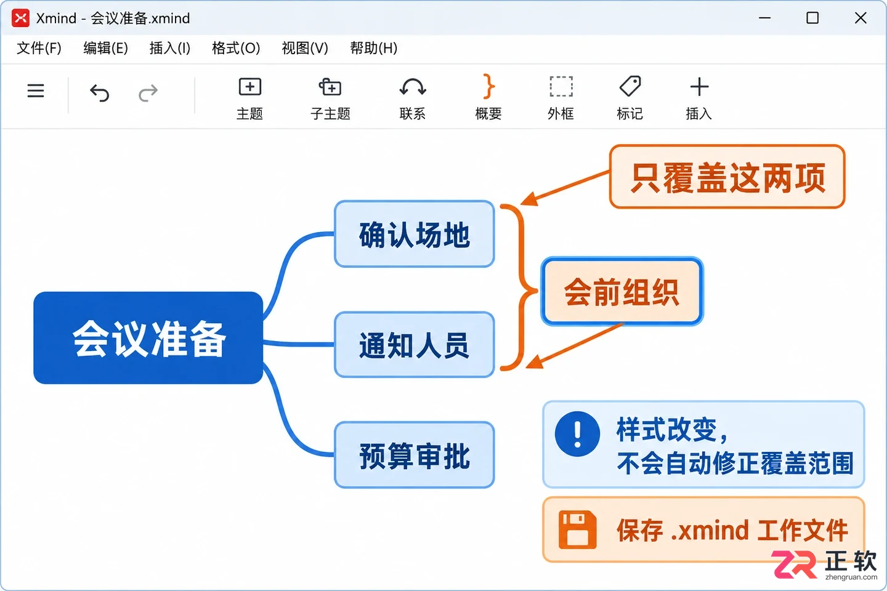Screen dimensions: 887x591
Task: Add a new topic with 主题 icon
Action: click(x=249, y=87)
